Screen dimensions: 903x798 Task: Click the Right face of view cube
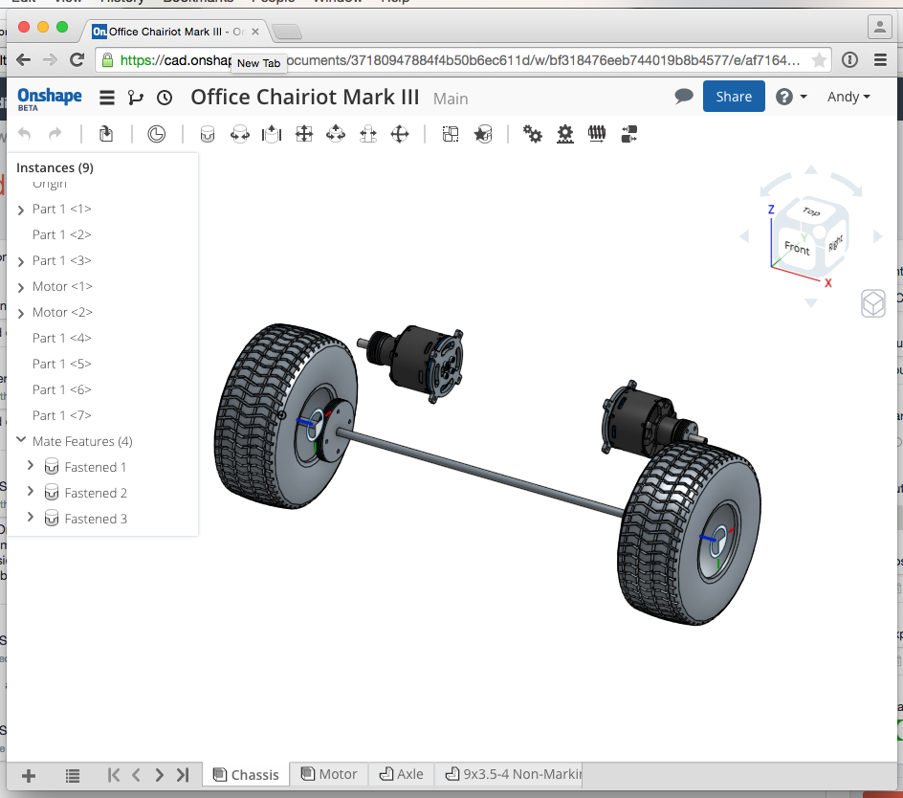836,243
